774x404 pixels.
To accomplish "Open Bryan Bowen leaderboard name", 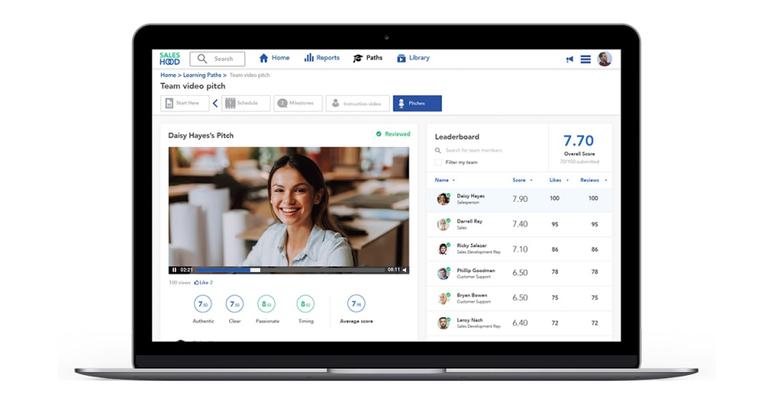I will (x=472, y=295).
